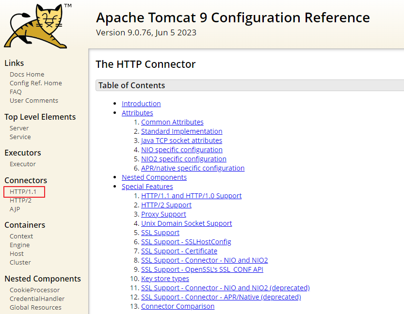
Task: Click the Containers sidebar heading
Action: [25, 225]
